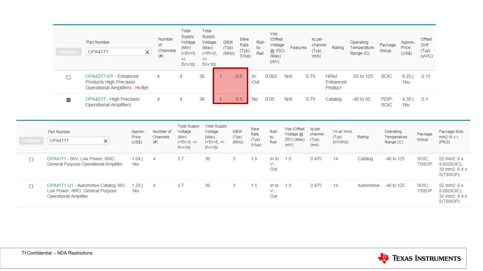
Task: Click the Vn at 1kHz column header
Action: [342, 137]
